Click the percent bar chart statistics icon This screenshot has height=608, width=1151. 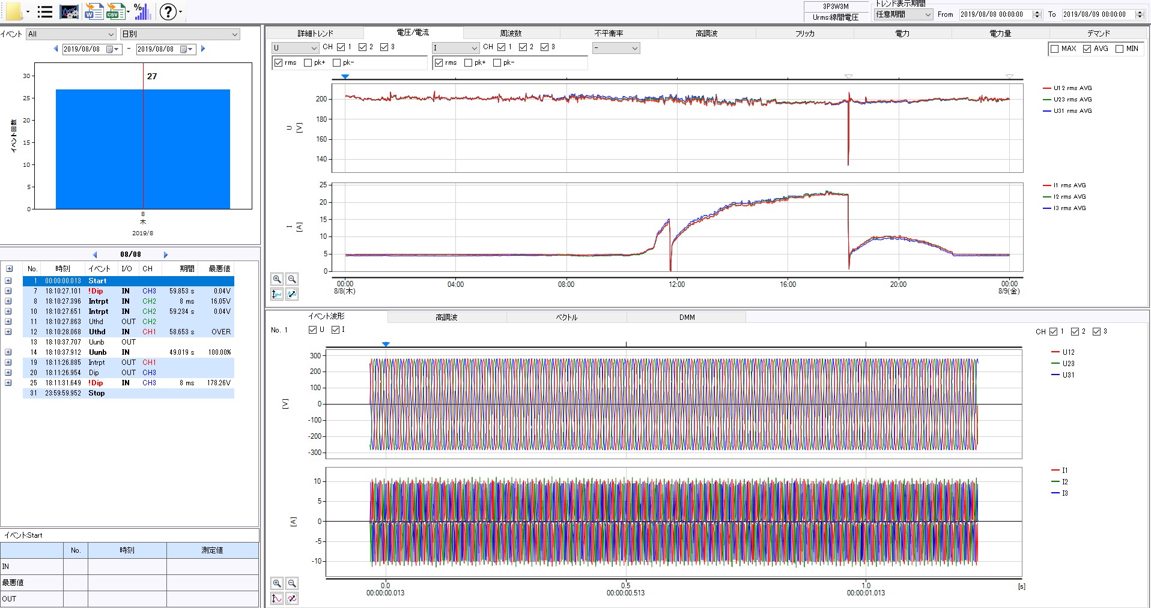point(141,11)
